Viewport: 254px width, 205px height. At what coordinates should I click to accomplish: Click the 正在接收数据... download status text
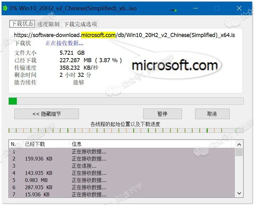(64, 43)
